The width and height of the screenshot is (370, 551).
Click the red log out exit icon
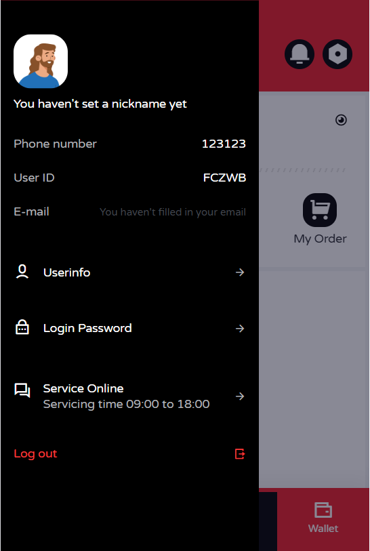point(240,453)
